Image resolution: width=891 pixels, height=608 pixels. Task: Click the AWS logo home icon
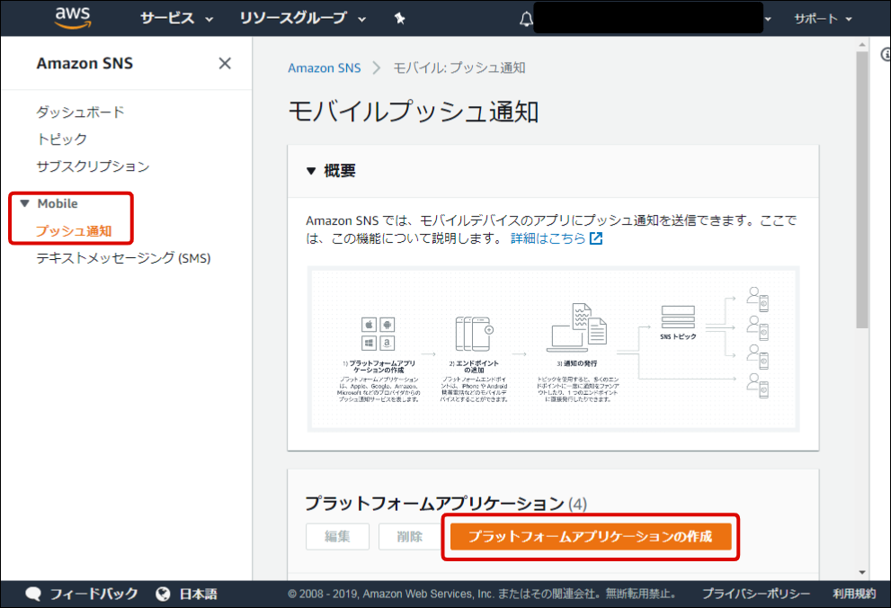tap(73, 18)
